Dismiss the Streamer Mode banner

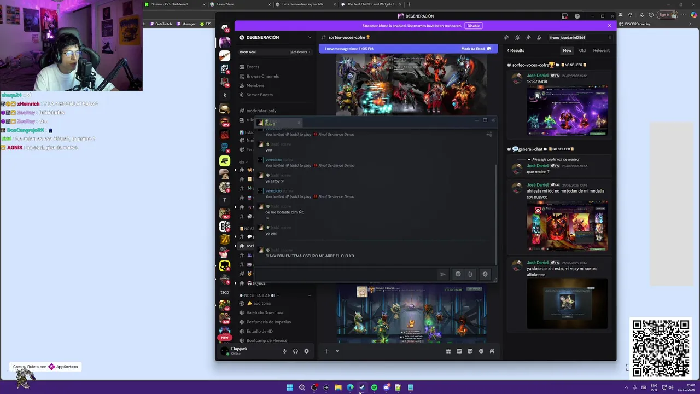click(609, 26)
